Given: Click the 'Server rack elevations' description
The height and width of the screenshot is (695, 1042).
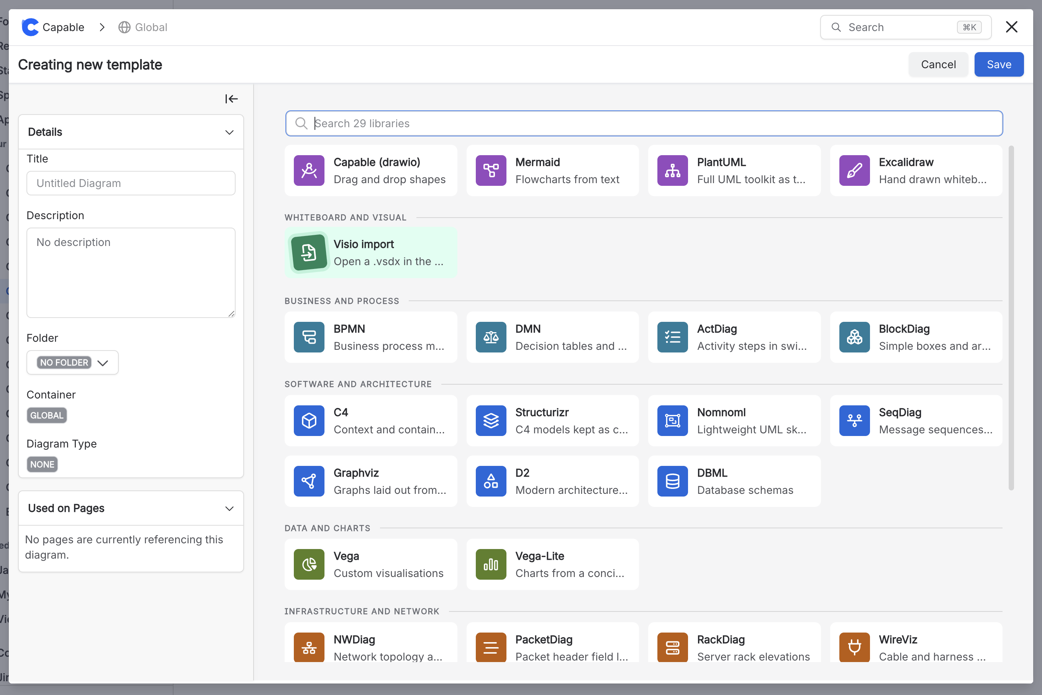Looking at the screenshot, I should (754, 656).
